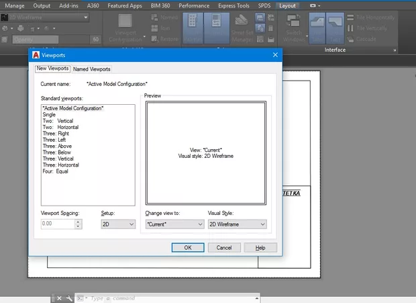Click the command prompt recent commands icon

coord(80,298)
